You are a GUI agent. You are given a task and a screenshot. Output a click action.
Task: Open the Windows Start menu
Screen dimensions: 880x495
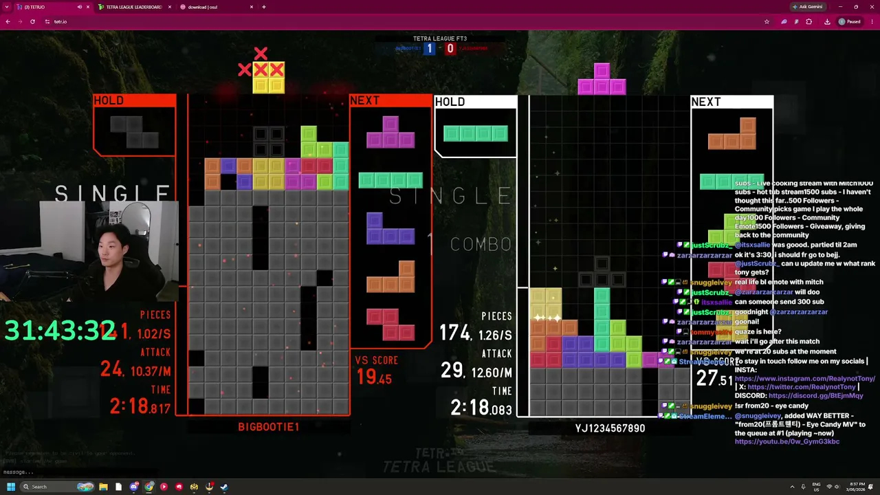10,487
